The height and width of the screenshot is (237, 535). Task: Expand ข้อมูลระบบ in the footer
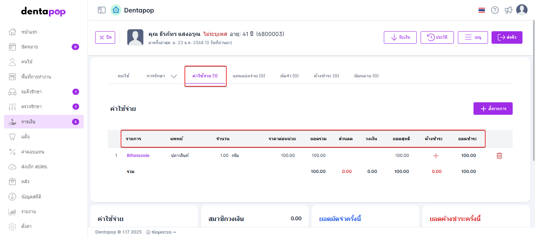161,232
